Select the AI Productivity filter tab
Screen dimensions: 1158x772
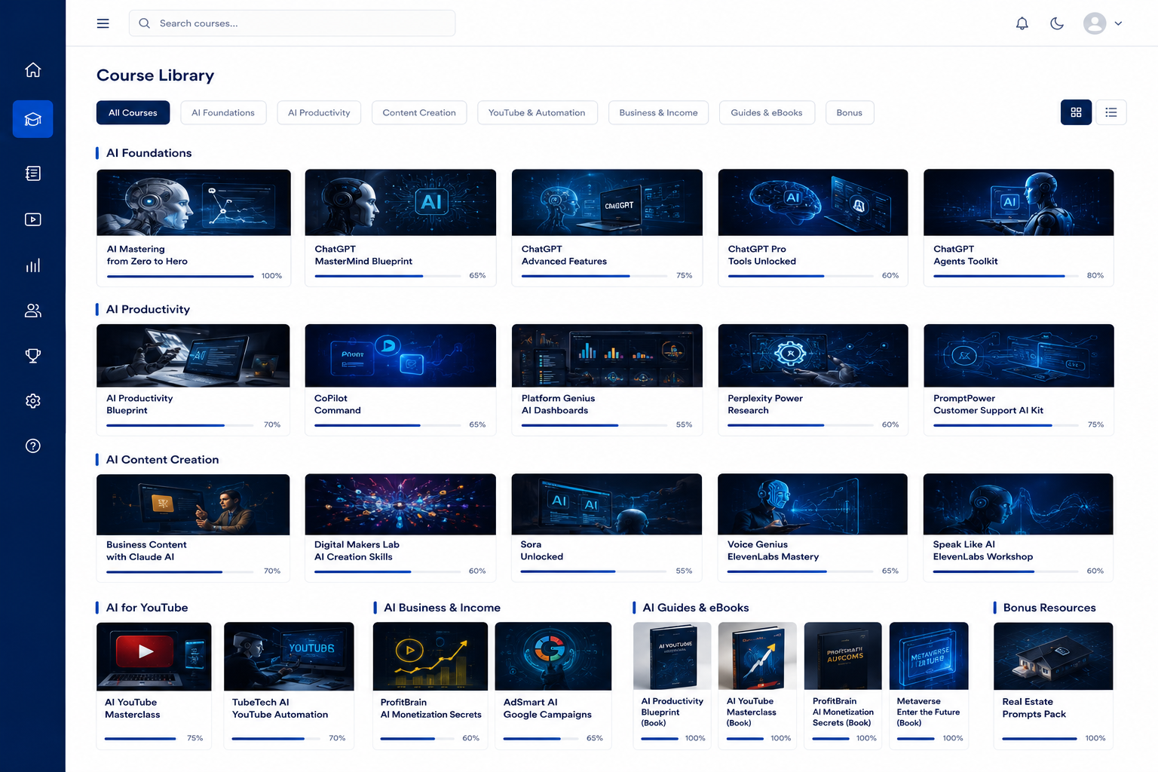319,112
